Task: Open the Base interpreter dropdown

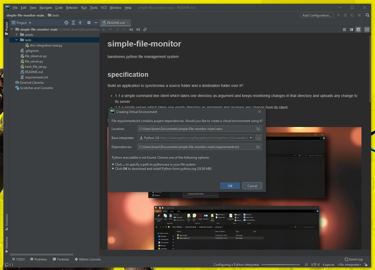Action: click(x=251, y=138)
